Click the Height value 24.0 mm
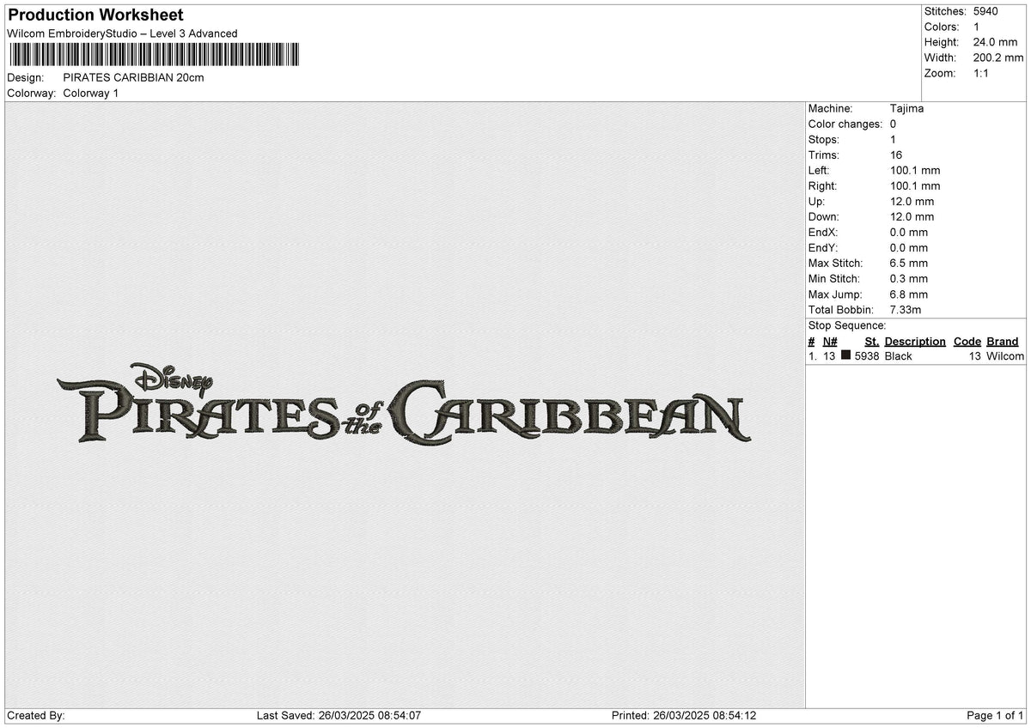Viewport: 1031px width, 728px height. (995, 42)
